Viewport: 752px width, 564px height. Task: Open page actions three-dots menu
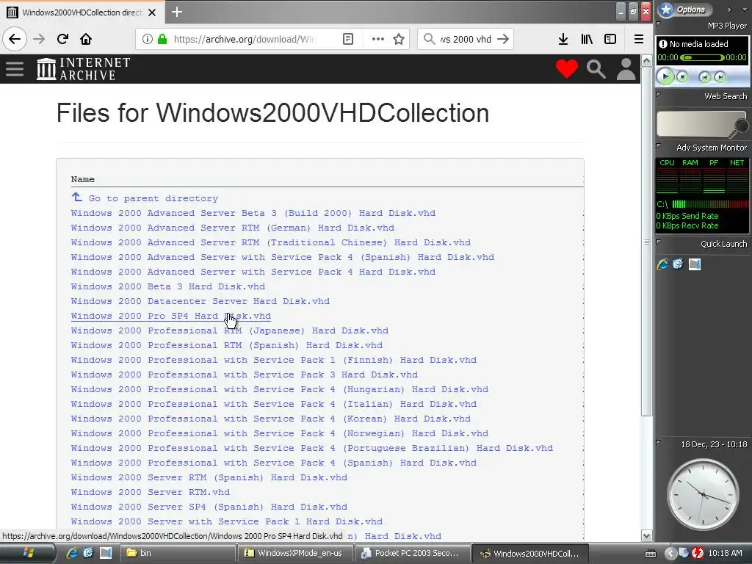pyautogui.click(x=378, y=39)
